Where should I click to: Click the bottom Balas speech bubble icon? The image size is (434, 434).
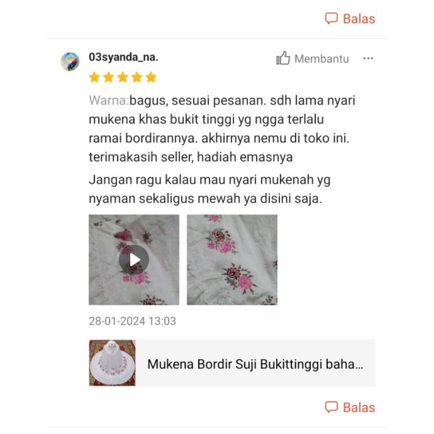[331, 407]
